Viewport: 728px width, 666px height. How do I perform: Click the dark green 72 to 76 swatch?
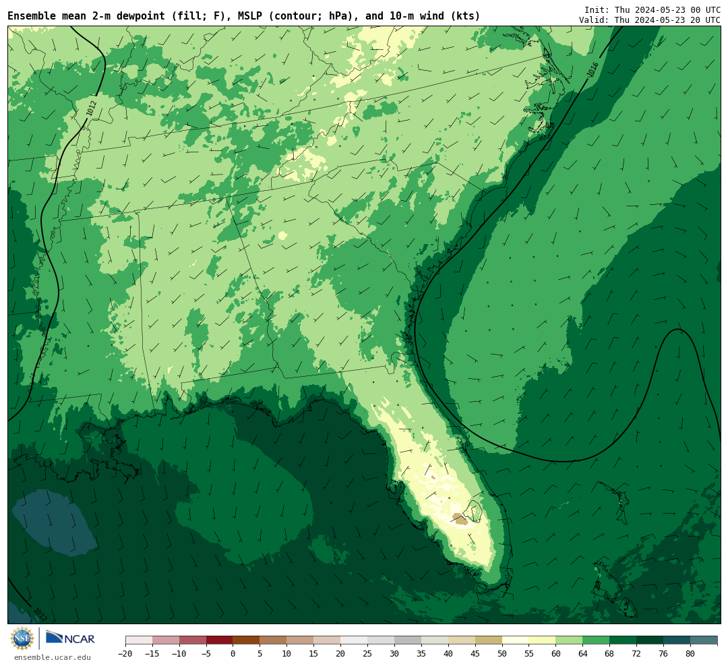pos(650,640)
